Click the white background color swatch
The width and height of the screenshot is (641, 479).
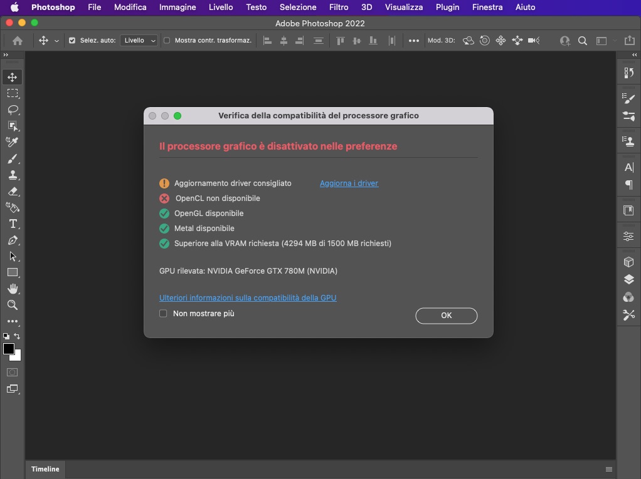coord(17,357)
